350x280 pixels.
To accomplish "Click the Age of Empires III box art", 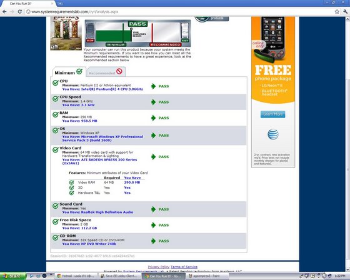I will point(66,33).
